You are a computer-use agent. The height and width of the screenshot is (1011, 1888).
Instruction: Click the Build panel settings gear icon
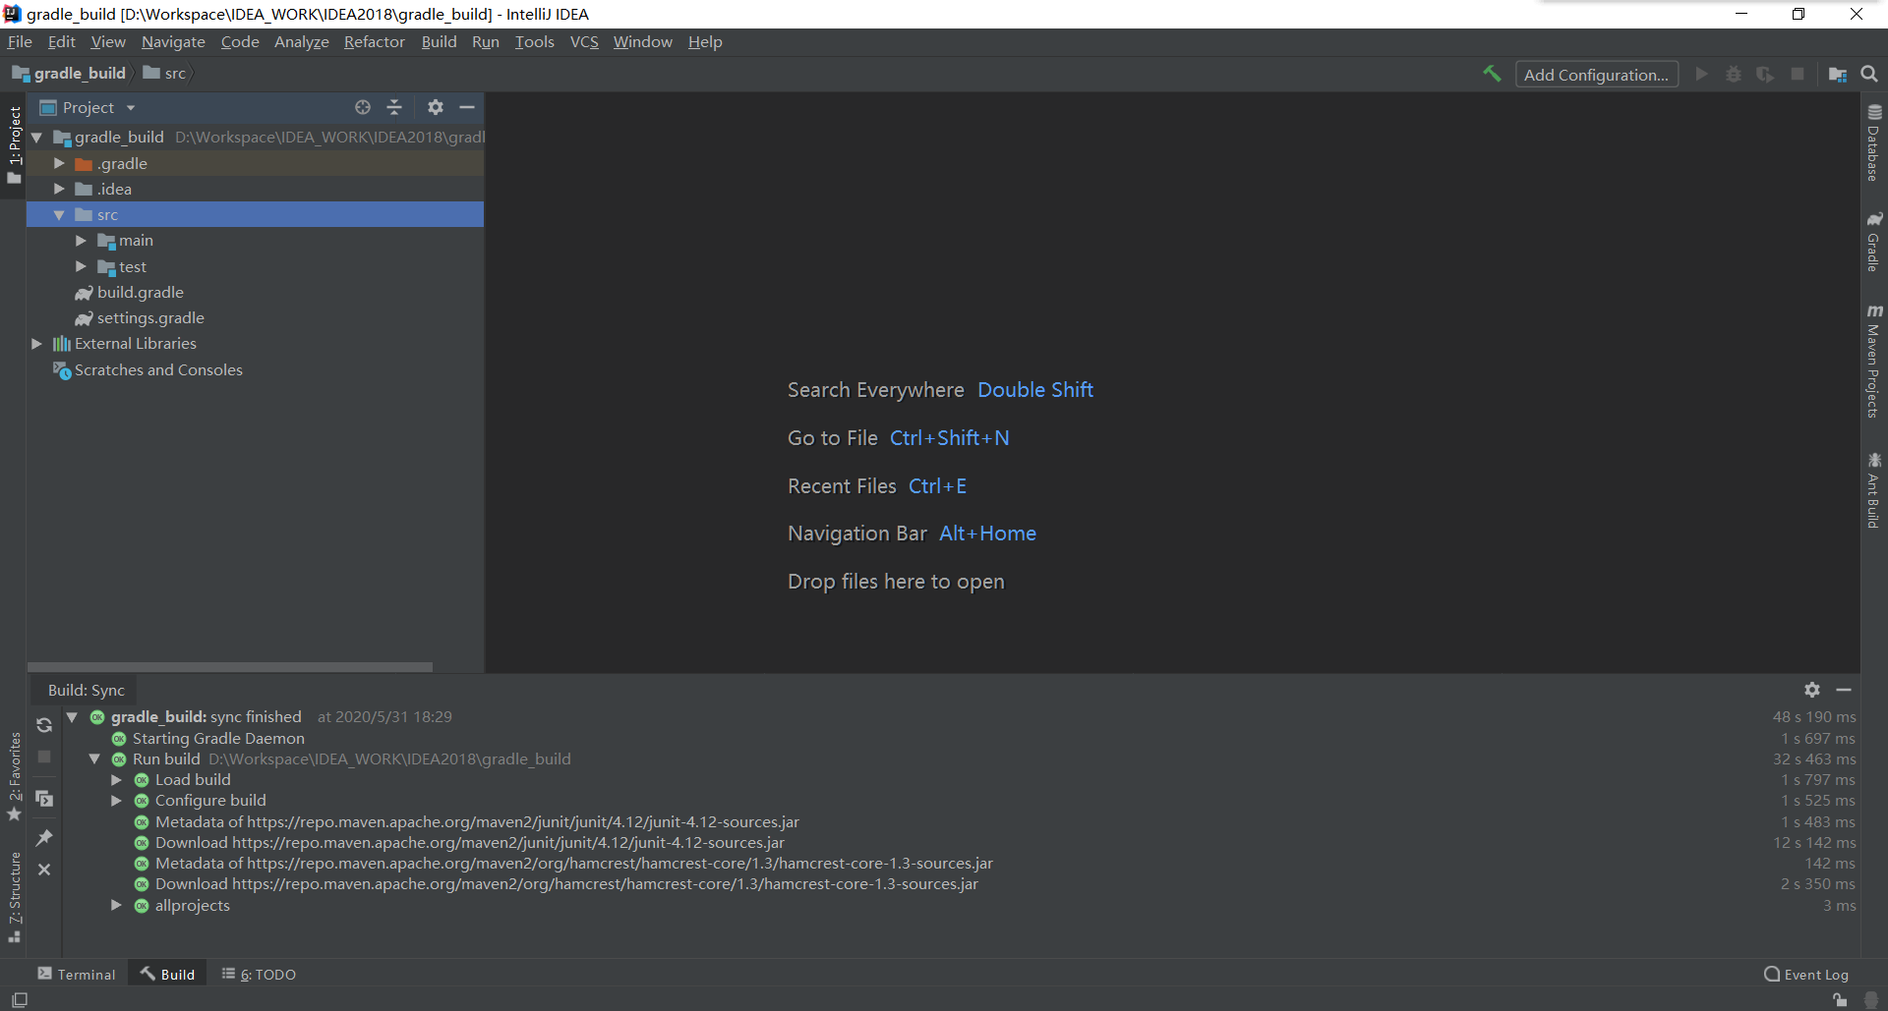[x=1812, y=689]
